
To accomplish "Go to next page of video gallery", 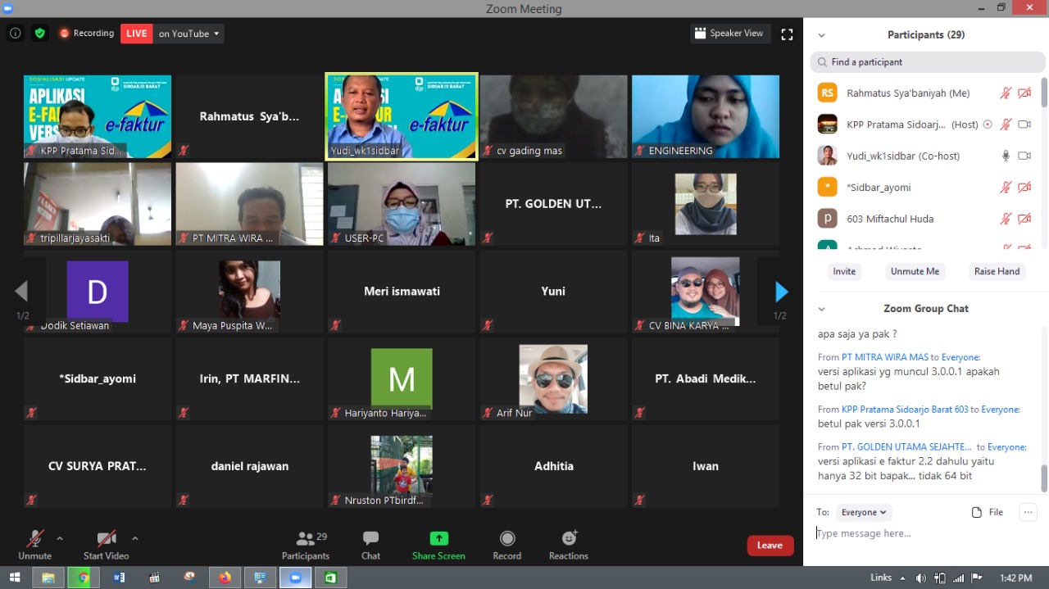I will click(781, 292).
